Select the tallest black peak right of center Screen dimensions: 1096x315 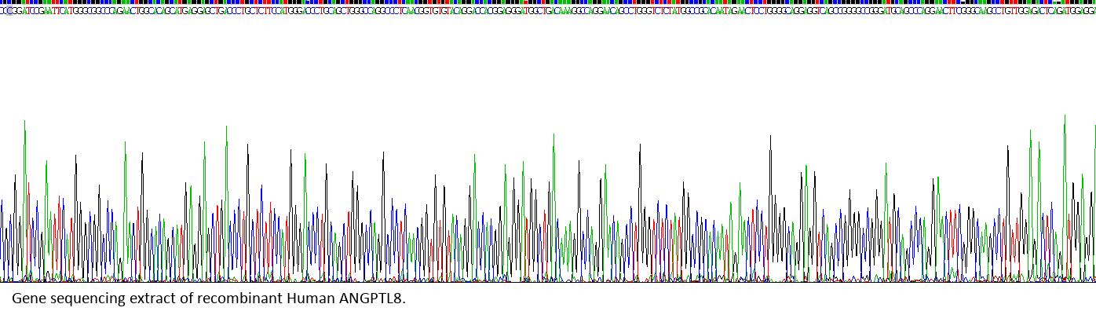coord(770,138)
